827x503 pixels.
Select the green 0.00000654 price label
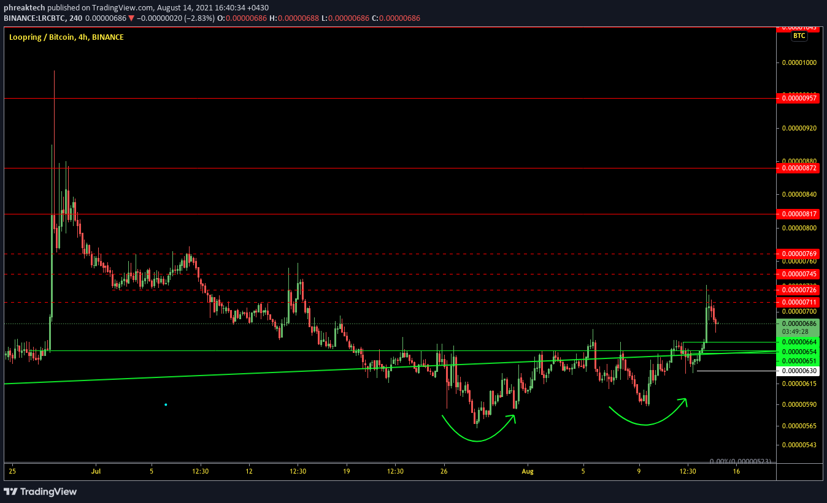coord(798,352)
